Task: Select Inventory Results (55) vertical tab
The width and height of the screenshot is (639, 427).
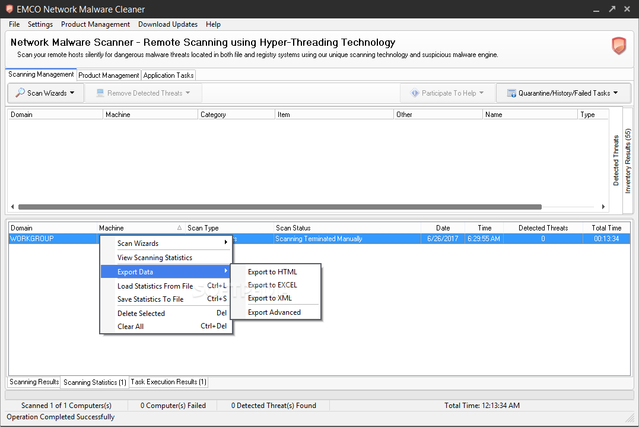Action: pyautogui.click(x=628, y=160)
